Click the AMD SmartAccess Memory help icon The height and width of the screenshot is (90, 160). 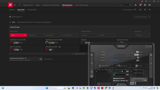coord(25,58)
